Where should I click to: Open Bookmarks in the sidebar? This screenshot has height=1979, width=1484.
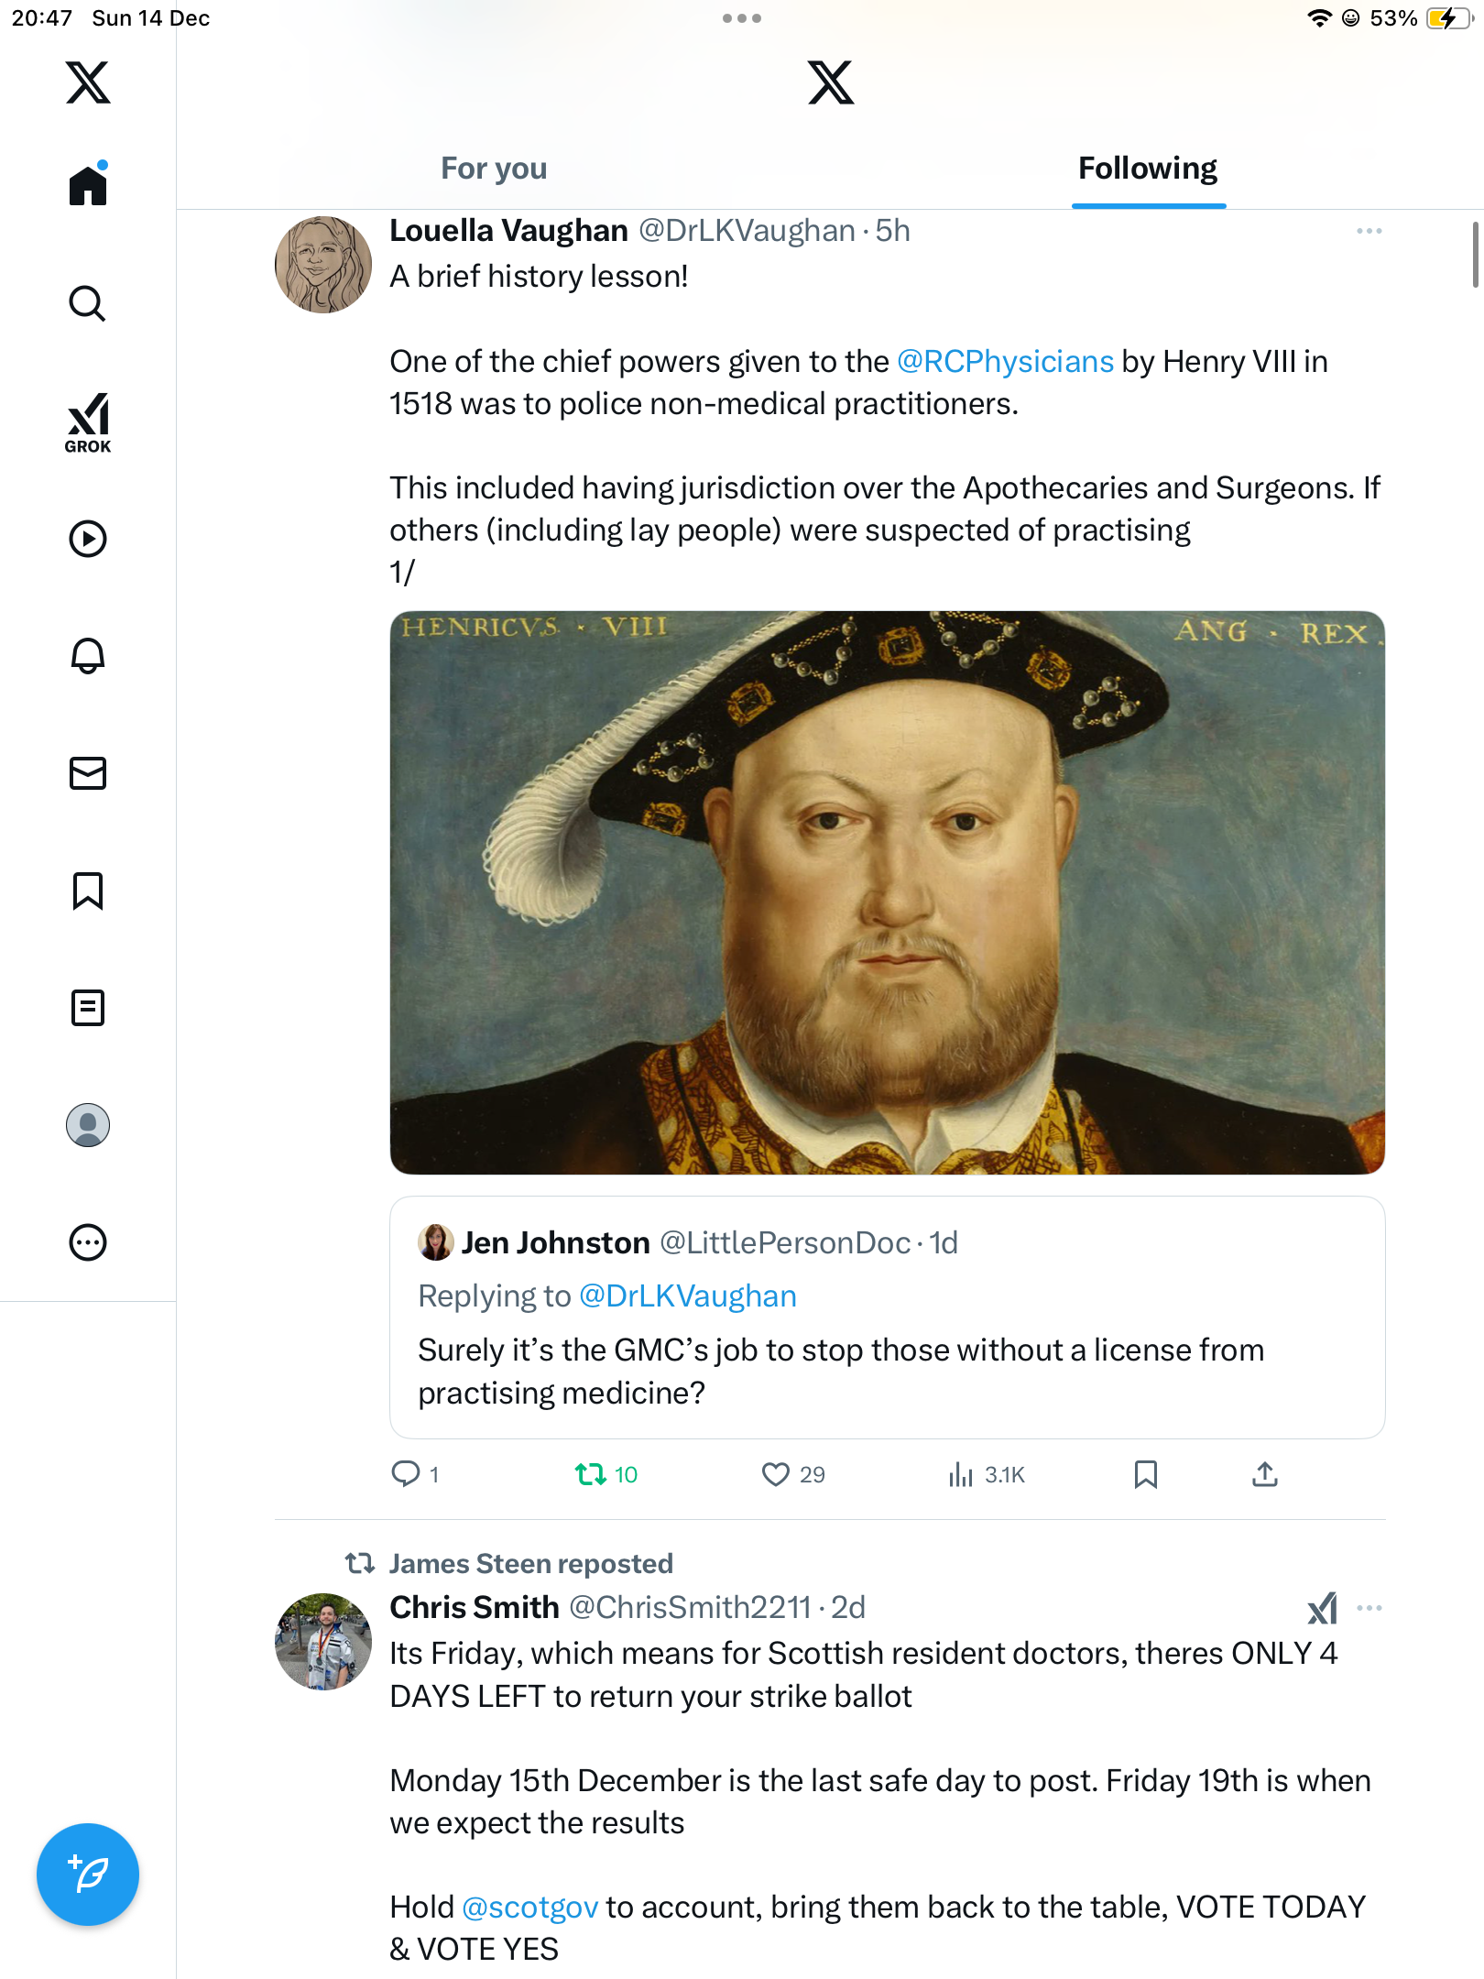tap(88, 891)
